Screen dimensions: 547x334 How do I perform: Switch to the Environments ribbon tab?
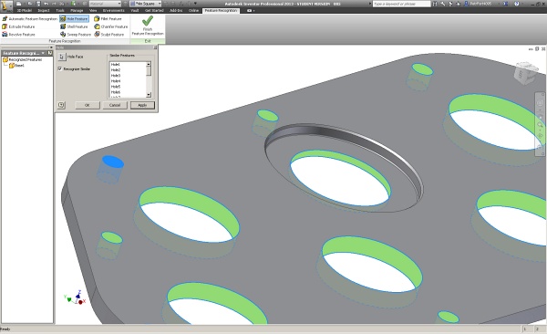coord(113,10)
